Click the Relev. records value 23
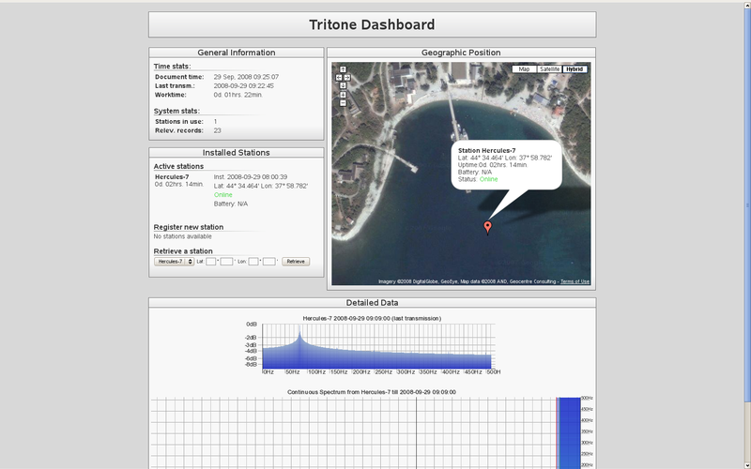 (218, 130)
